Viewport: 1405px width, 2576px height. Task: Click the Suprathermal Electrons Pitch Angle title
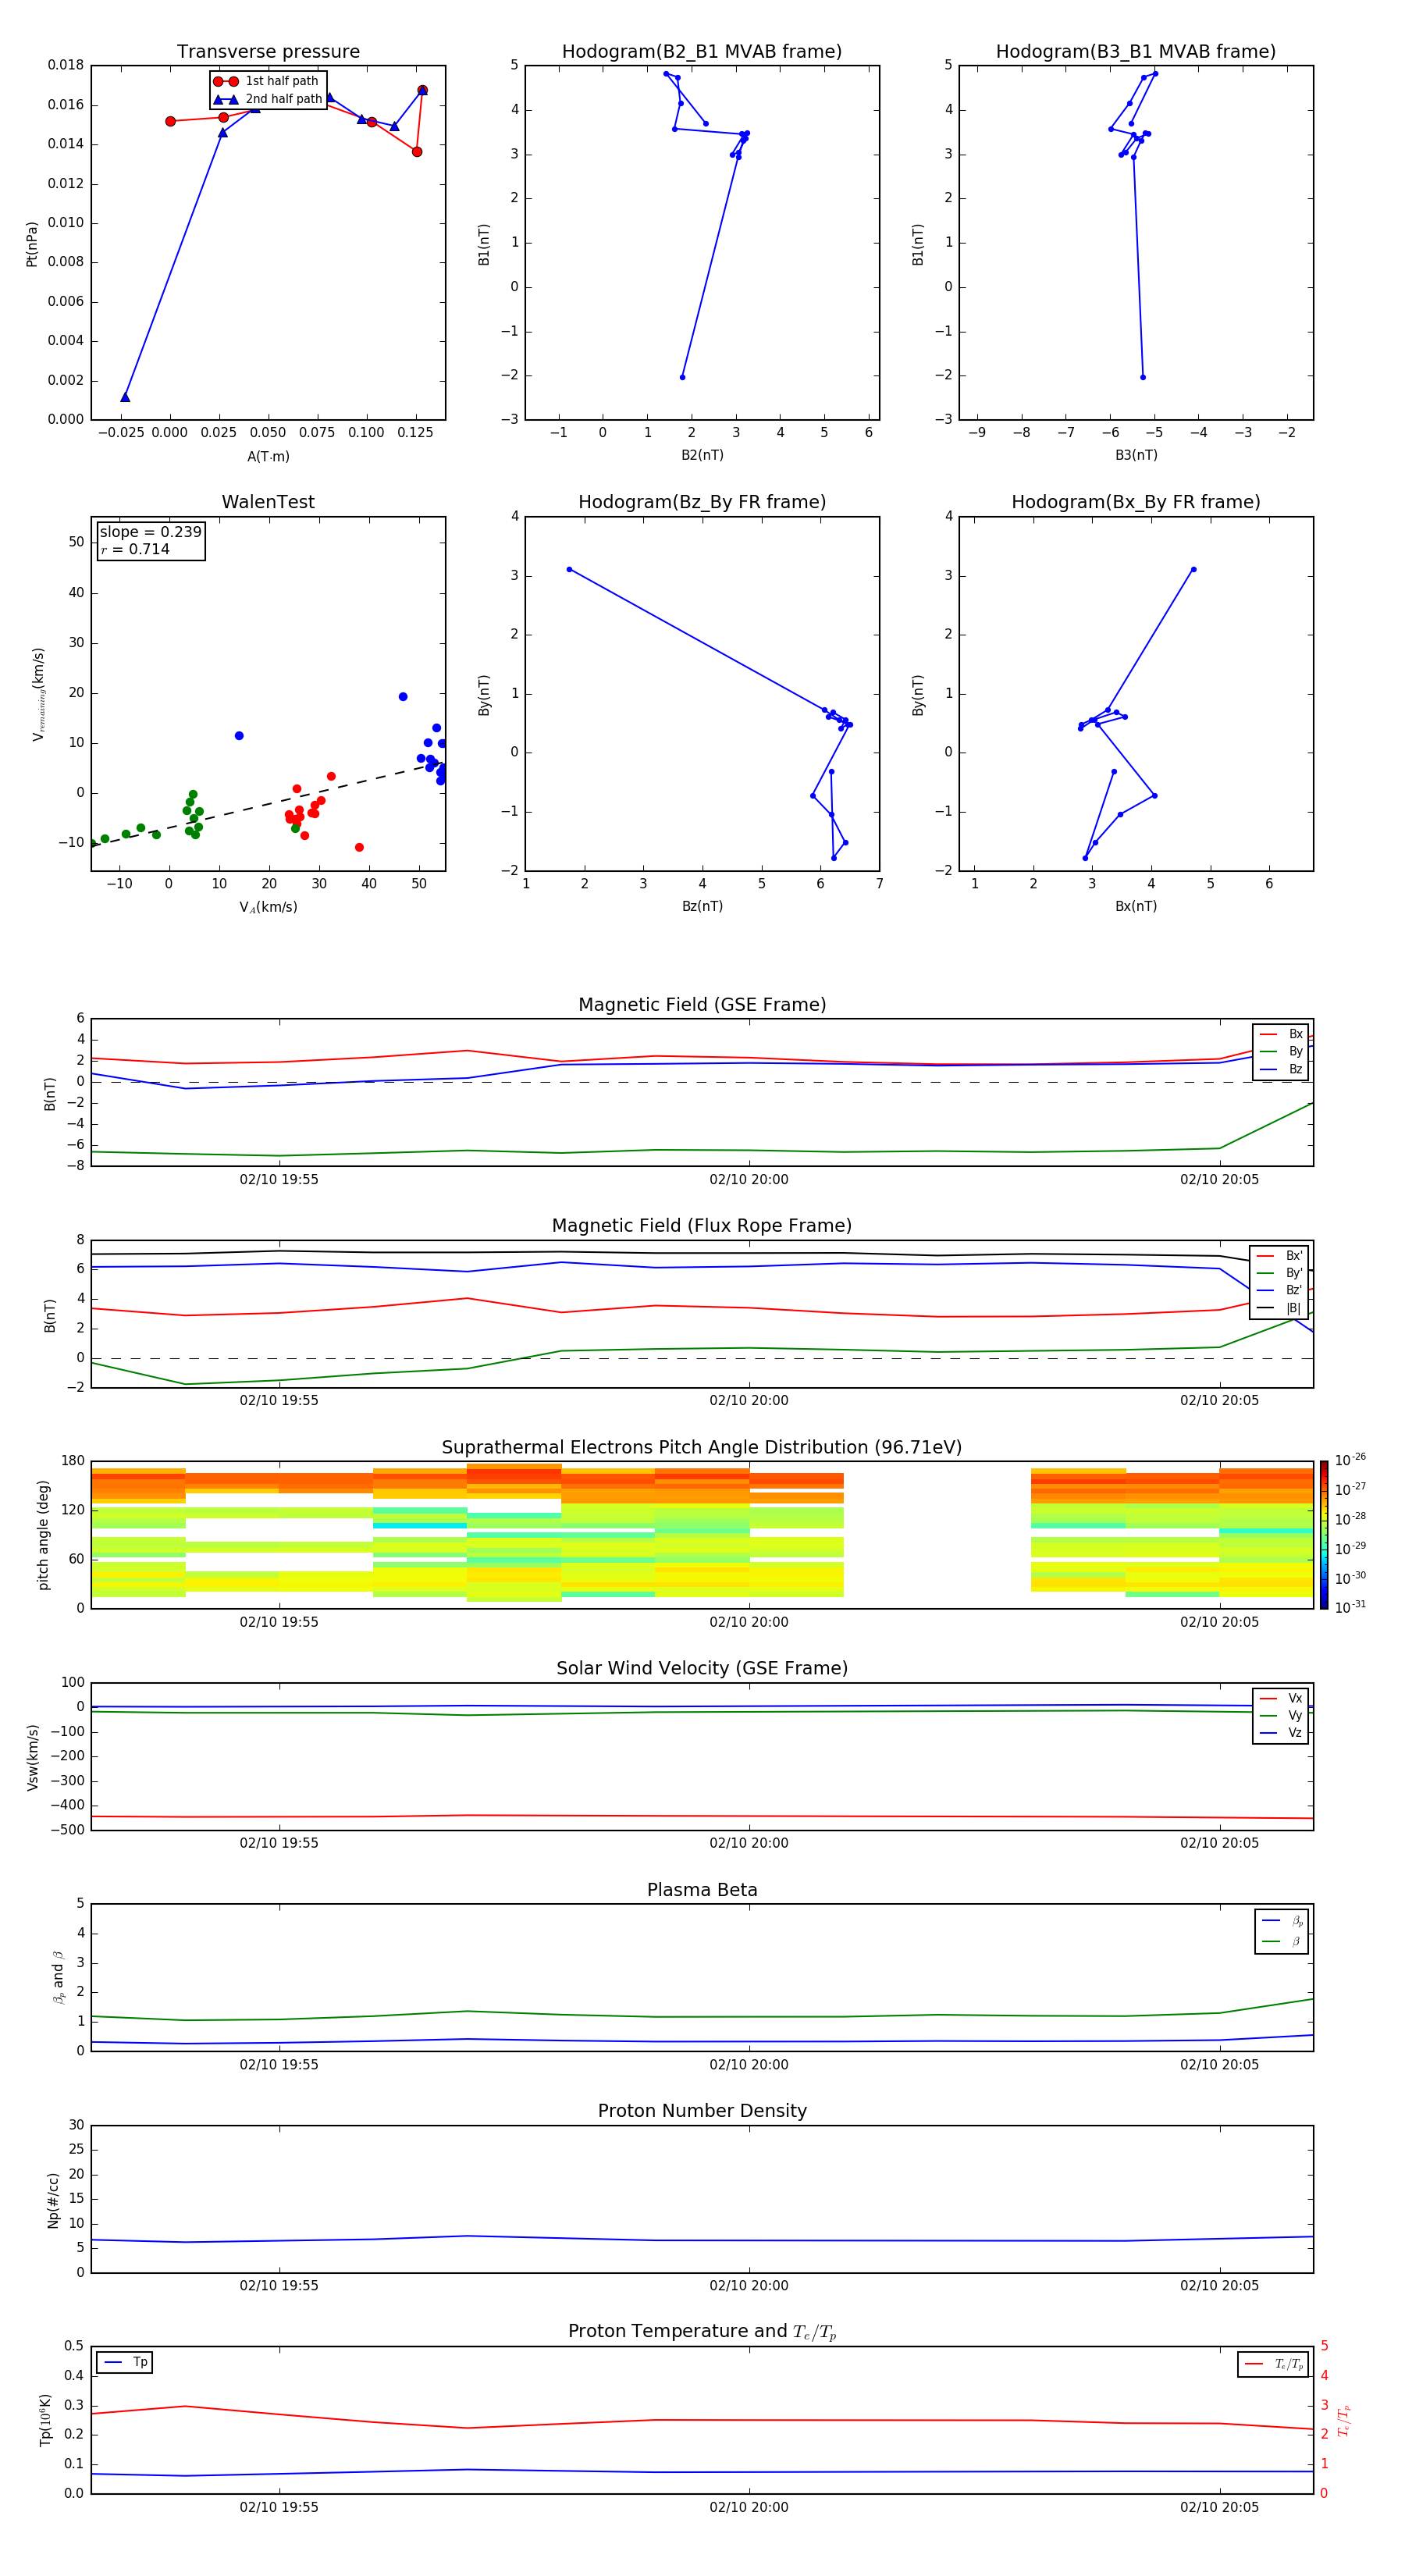(702, 1448)
